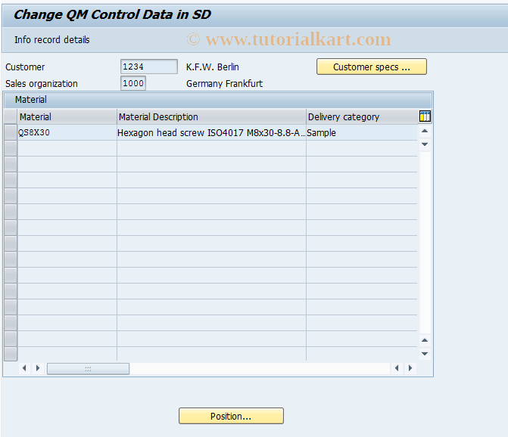Select the second table row marker

(11, 148)
